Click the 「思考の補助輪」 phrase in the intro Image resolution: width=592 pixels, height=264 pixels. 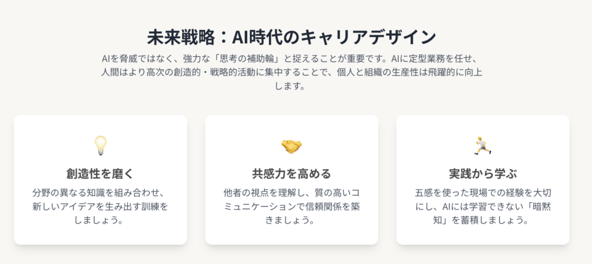point(254,59)
